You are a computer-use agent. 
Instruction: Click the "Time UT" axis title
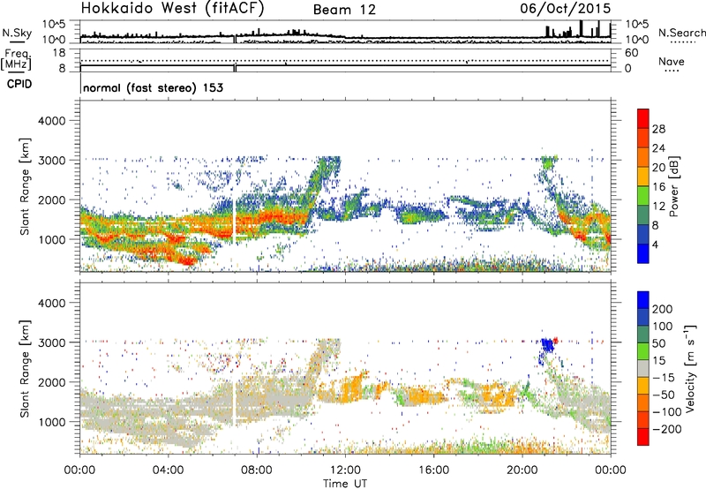[345, 483]
